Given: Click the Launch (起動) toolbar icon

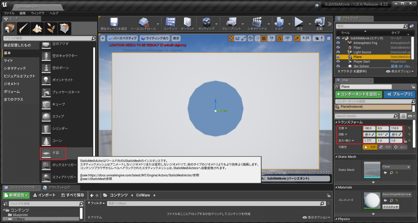Looking at the screenshot, I should [319, 24].
